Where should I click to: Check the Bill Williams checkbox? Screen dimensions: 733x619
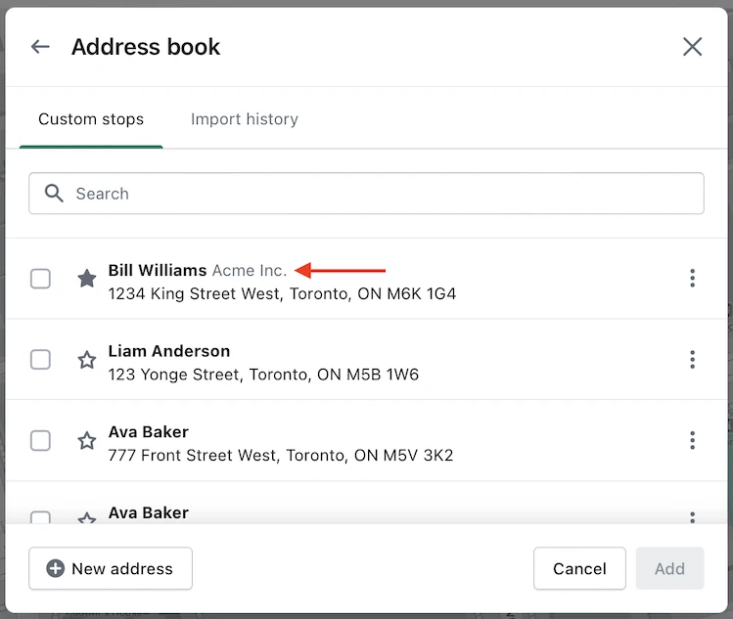(40, 279)
